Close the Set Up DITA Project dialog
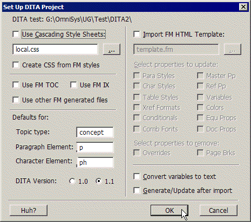Image resolution: width=251 pixels, height=222 pixels. click(x=243, y=7)
